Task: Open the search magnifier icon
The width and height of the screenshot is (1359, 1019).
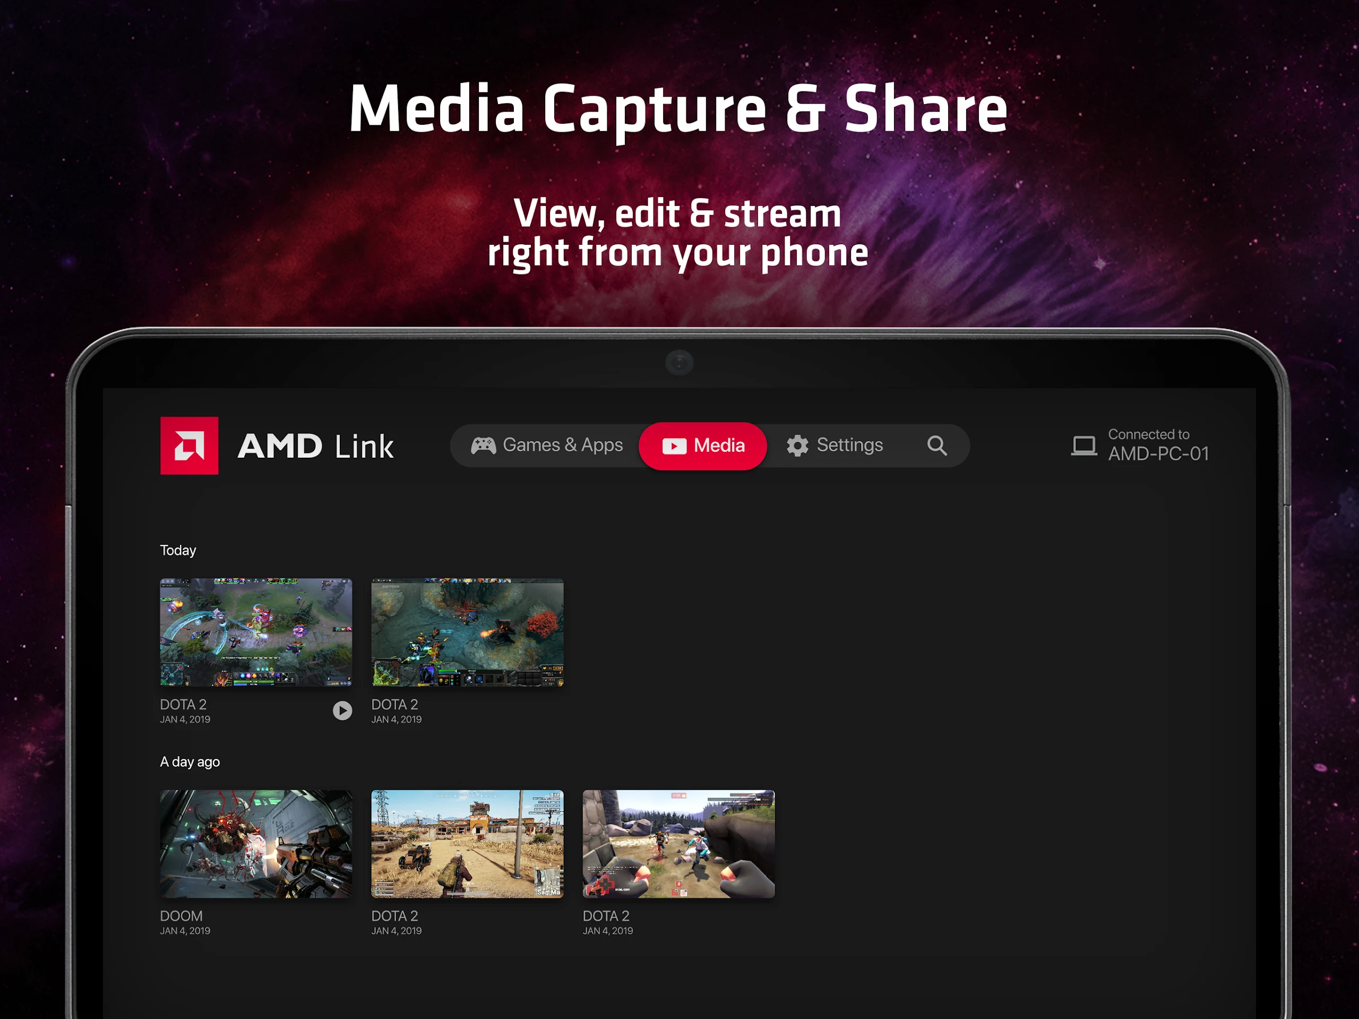Action: pos(936,446)
